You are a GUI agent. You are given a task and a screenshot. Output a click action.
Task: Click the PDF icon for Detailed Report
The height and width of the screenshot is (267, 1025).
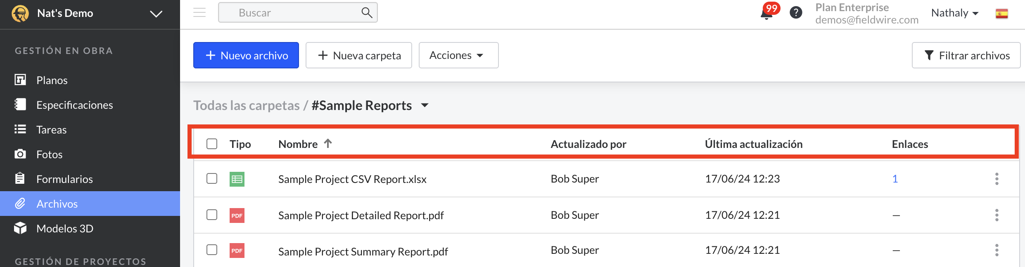tap(237, 215)
